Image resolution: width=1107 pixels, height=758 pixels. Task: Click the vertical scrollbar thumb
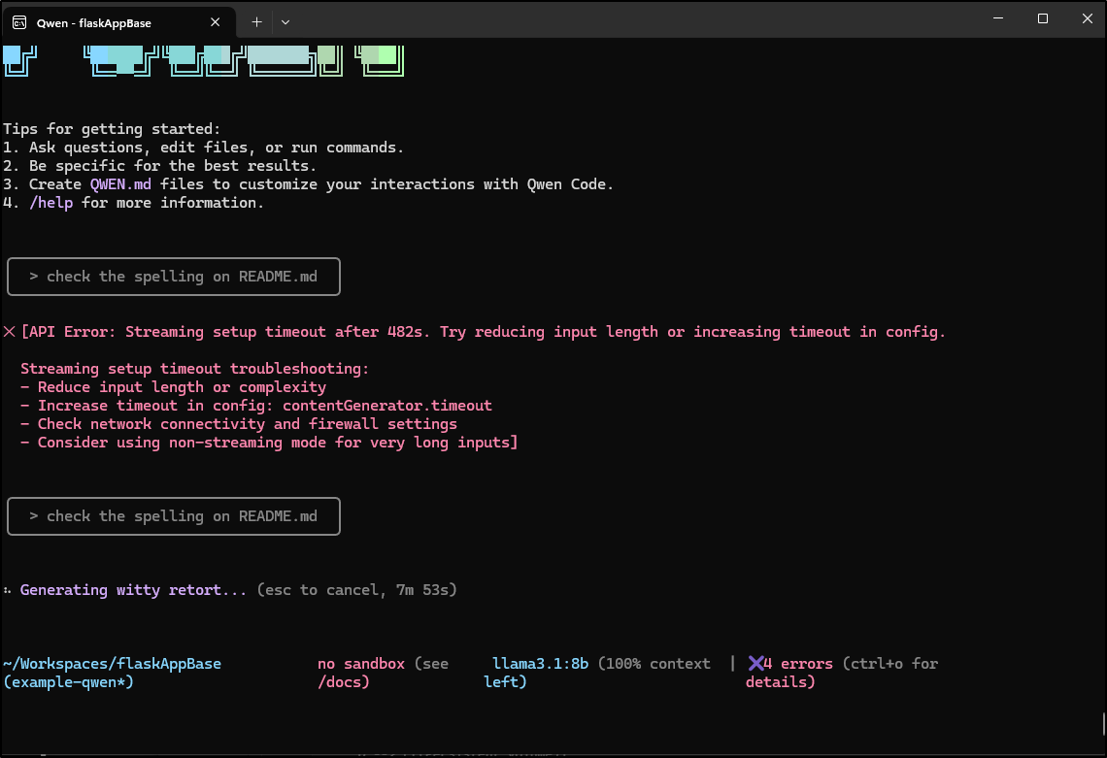[x=1103, y=724]
